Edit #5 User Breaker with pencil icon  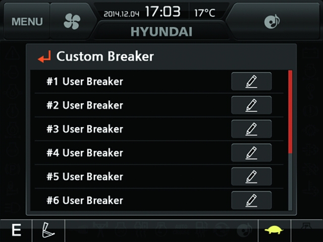(251, 176)
